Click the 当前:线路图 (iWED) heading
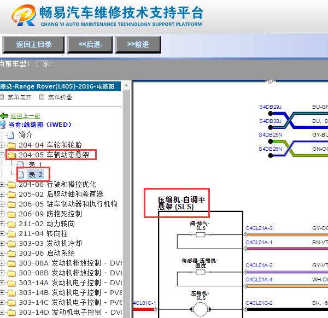The height and width of the screenshot is (318, 328). tap(40, 125)
